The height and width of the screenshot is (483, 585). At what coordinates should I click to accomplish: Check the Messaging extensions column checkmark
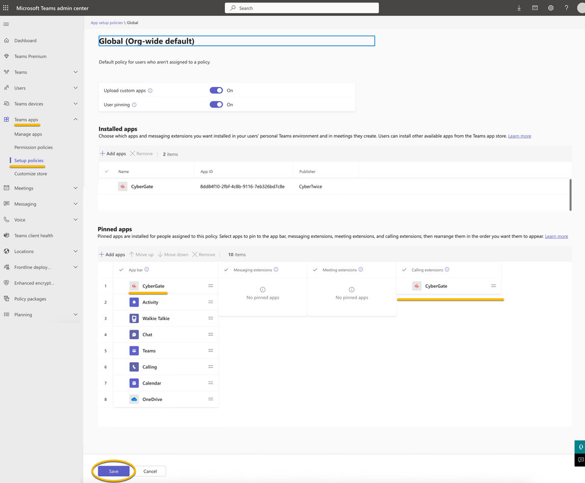(226, 270)
